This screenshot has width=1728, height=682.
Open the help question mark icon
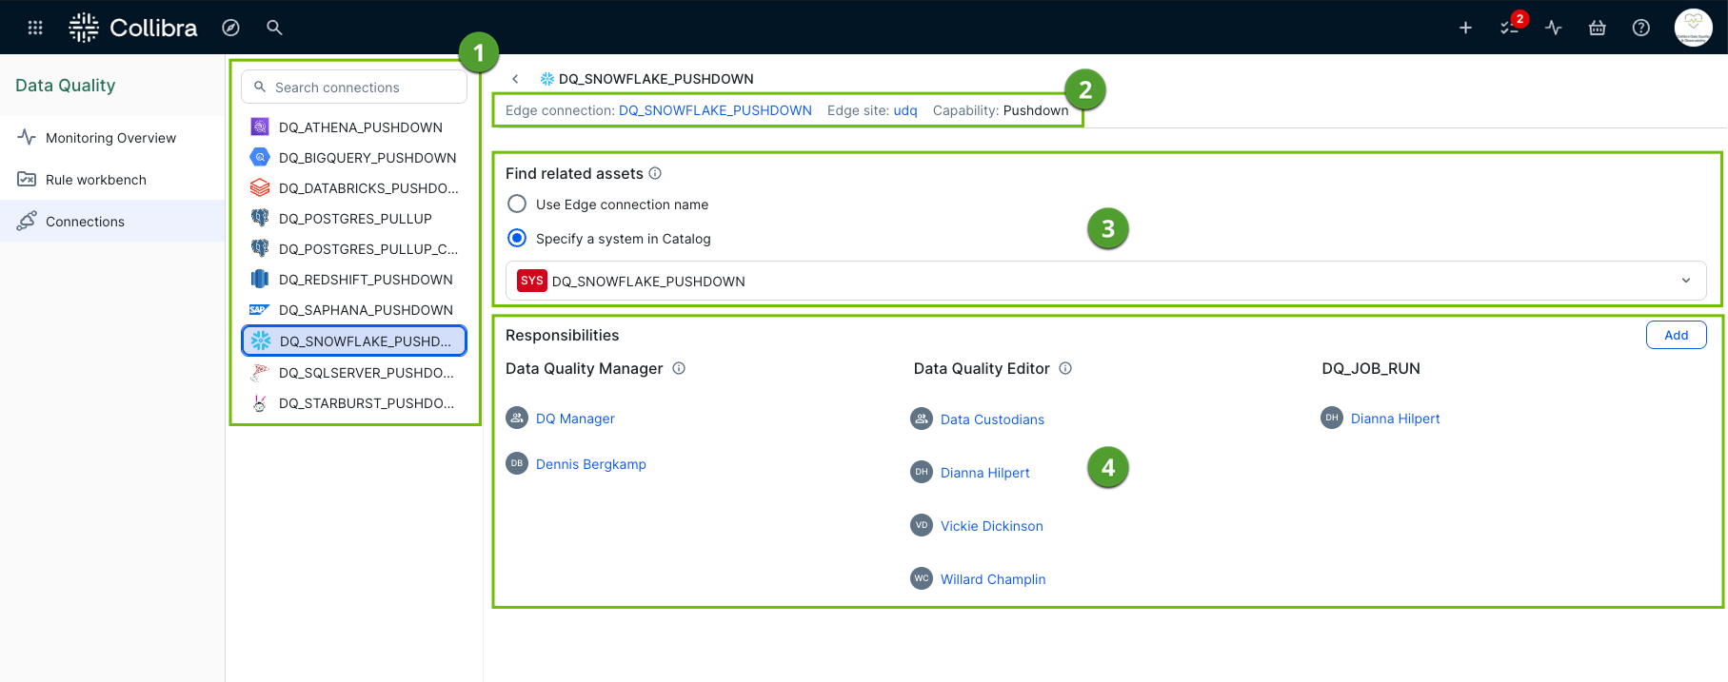(x=1641, y=28)
